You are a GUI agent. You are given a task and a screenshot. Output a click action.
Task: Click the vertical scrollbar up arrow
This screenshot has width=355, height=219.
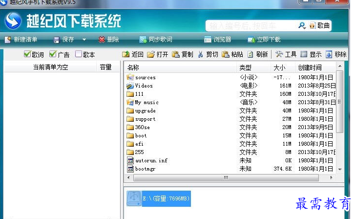pyautogui.click(x=339, y=66)
